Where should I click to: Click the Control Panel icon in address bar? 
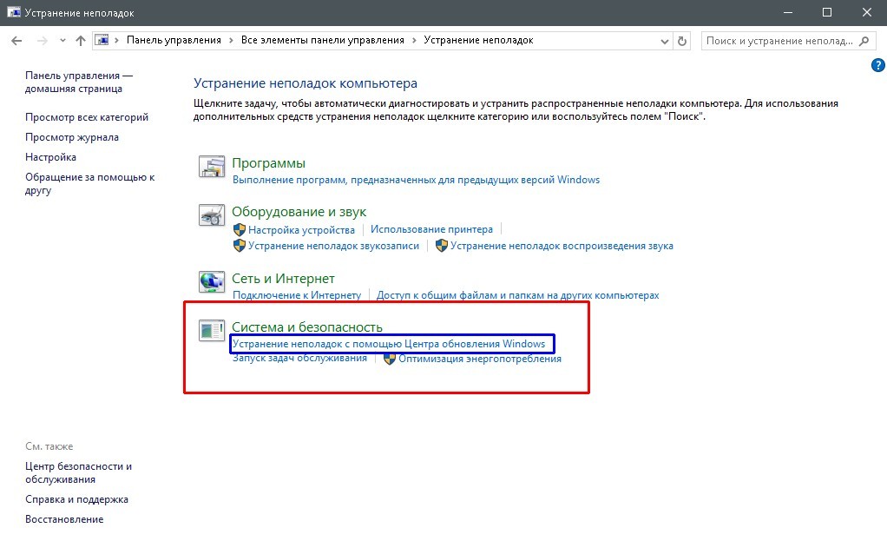click(x=102, y=40)
